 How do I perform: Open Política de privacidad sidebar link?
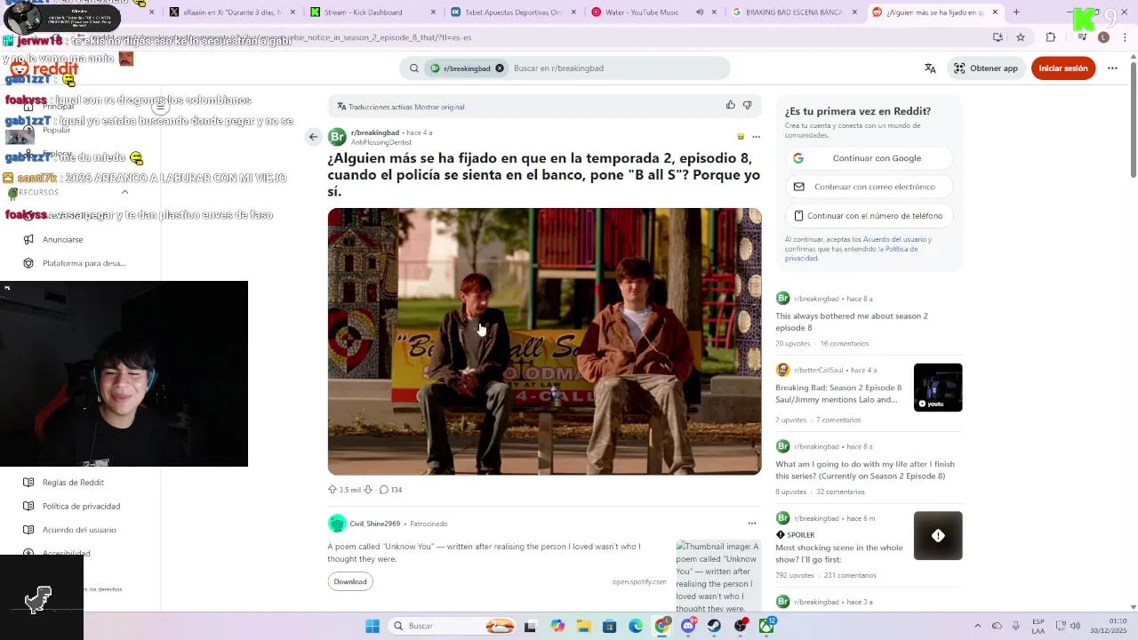[x=81, y=507]
